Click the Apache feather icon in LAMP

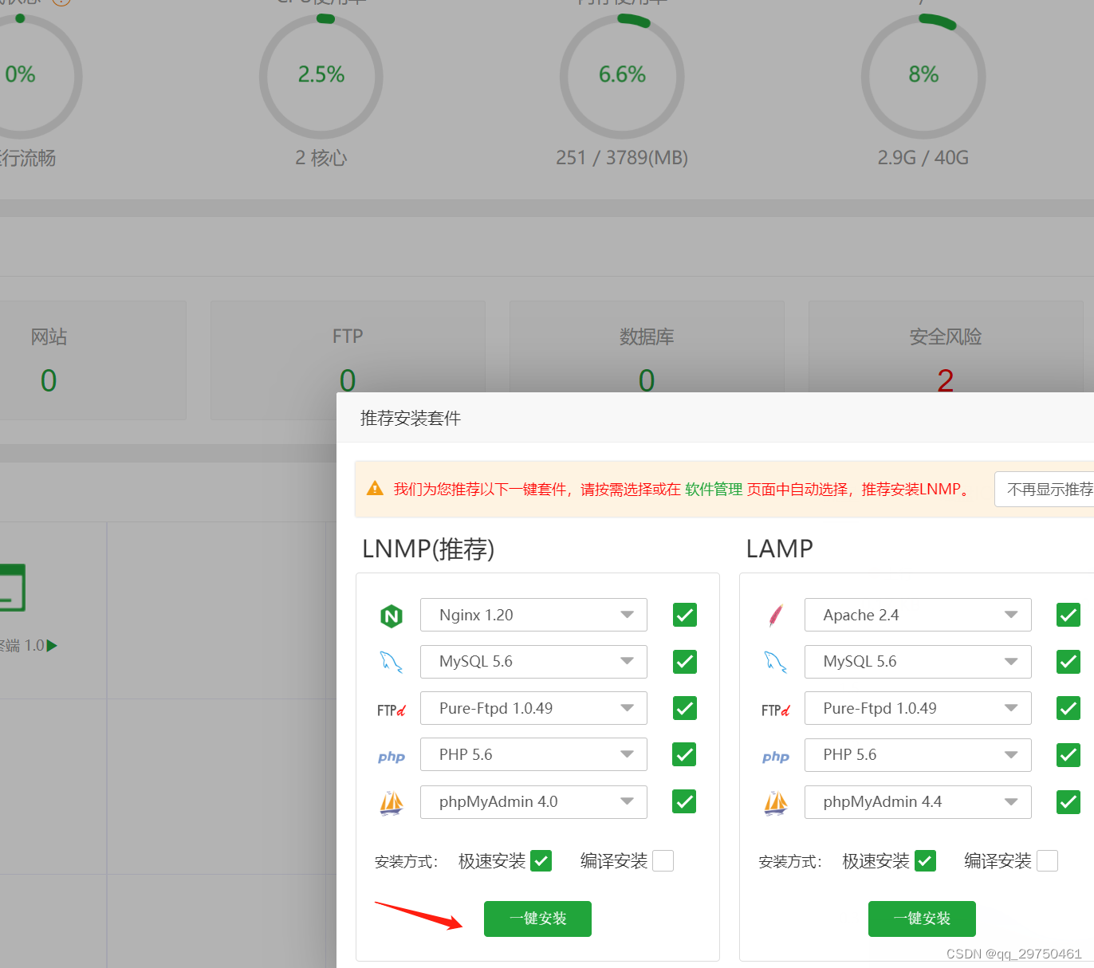[x=776, y=616]
